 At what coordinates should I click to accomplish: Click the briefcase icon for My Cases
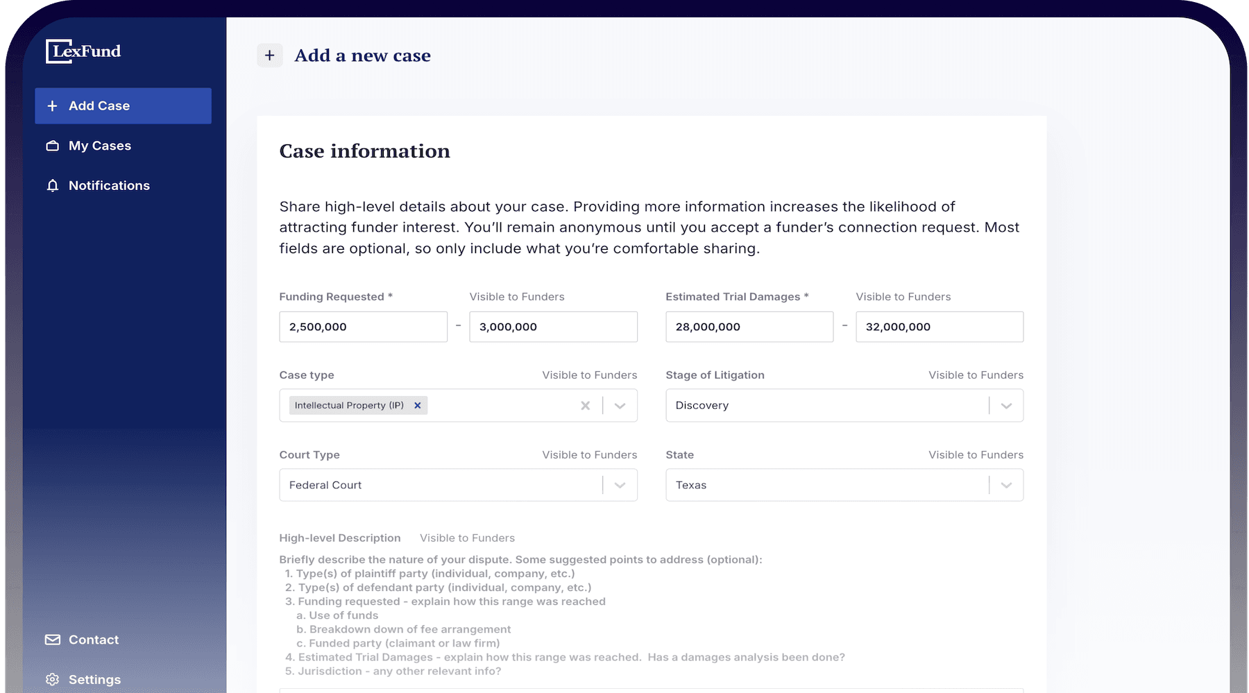coord(53,146)
